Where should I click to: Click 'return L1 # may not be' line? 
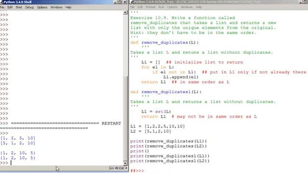click(x=199, y=116)
